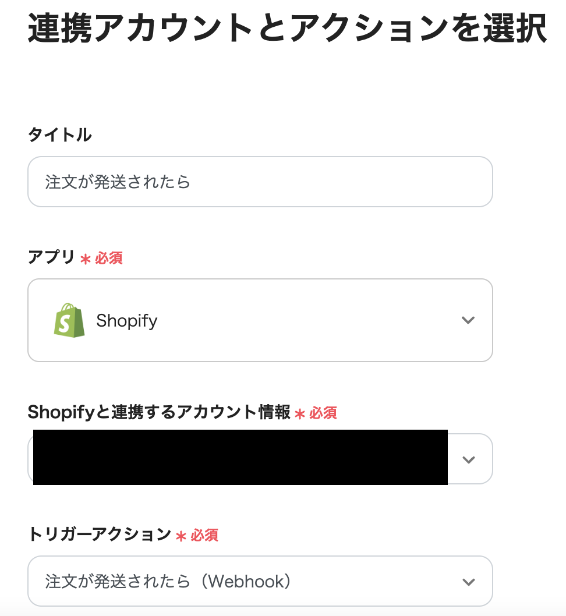Click the 連携アカウントとアクションを選択 heading
This screenshot has width=566, height=616.
pos(286,28)
